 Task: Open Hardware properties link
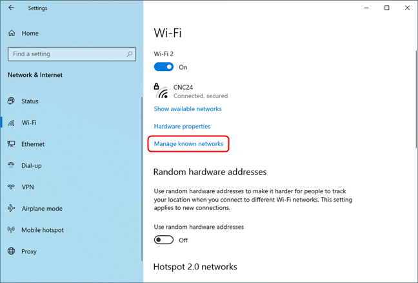coord(182,127)
